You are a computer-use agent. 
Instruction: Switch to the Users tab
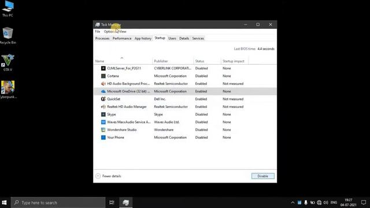point(172,38)
